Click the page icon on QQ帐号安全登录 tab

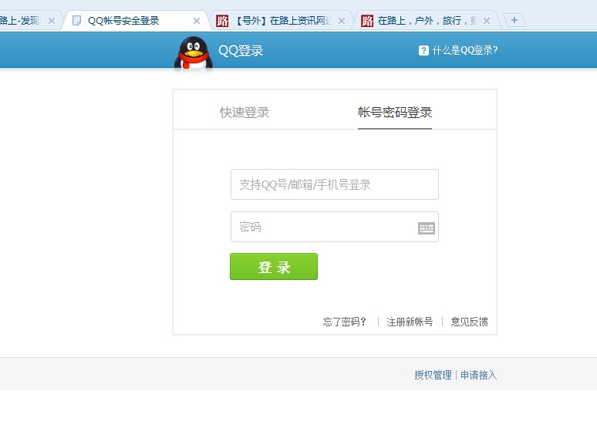coord(76,21)
